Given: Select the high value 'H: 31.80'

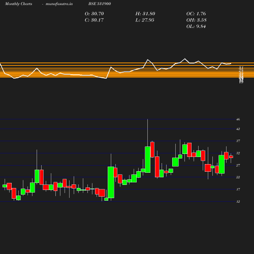Looking at the screenshot, I should coord(145,14).
